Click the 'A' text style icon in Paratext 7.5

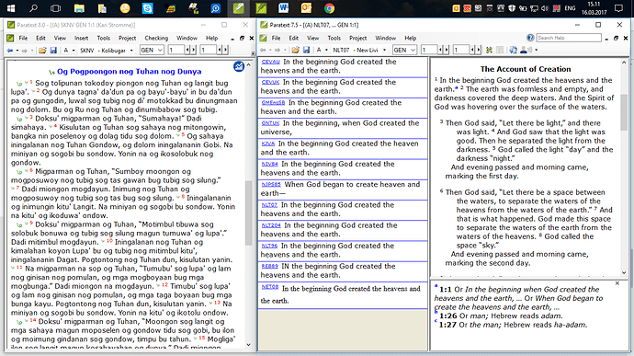point(319,50)
